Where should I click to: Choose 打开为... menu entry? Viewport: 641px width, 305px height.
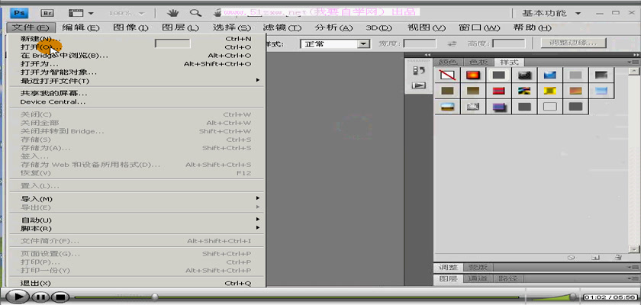137,64
